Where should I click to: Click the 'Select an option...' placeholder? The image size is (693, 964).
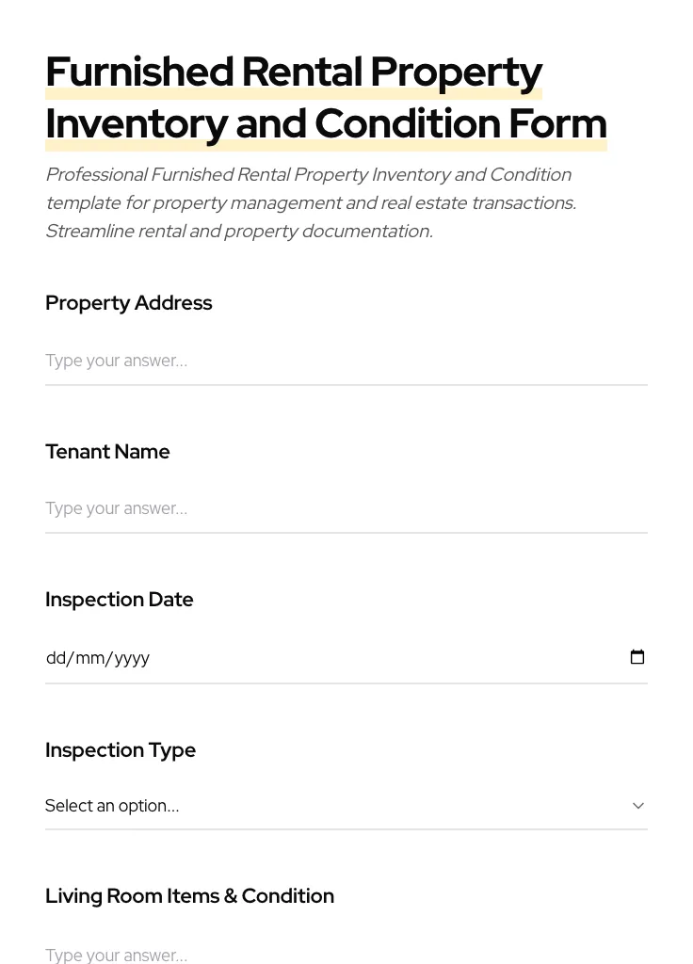coord(112,805)
